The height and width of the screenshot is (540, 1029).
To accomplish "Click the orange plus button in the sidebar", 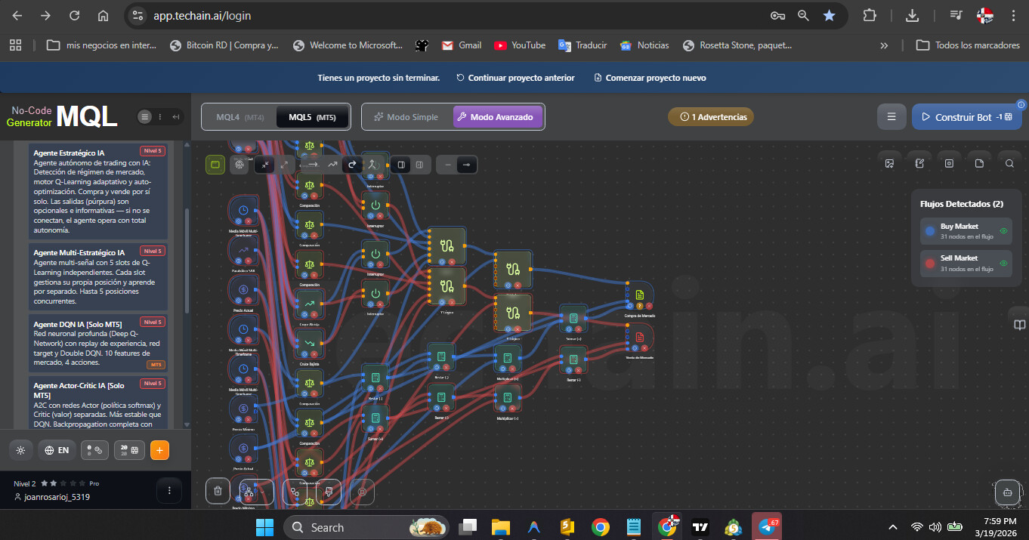I will (159, 450).
